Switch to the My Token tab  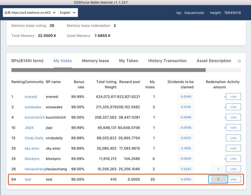(x=128, y=61)
